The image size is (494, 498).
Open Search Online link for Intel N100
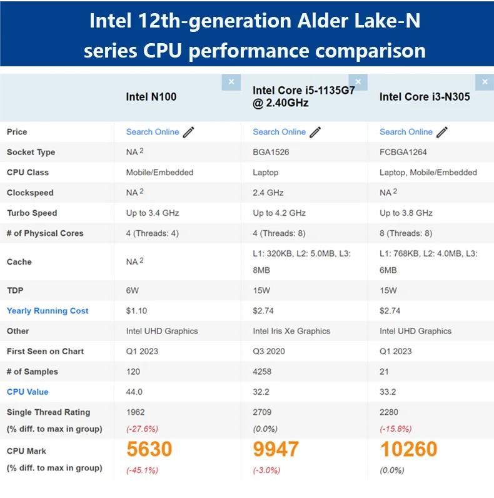click(152, 132)
